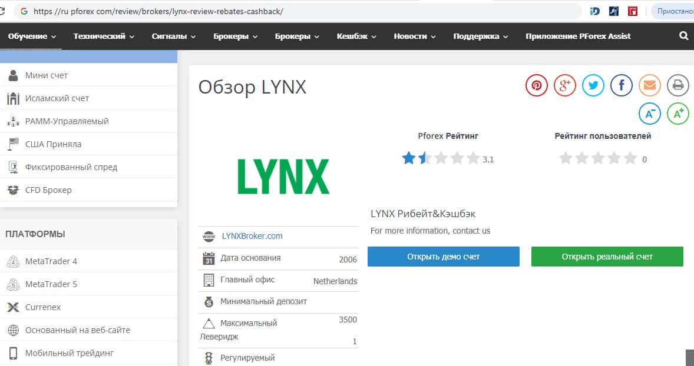Share the review on Facebook

tap(622, 85)
